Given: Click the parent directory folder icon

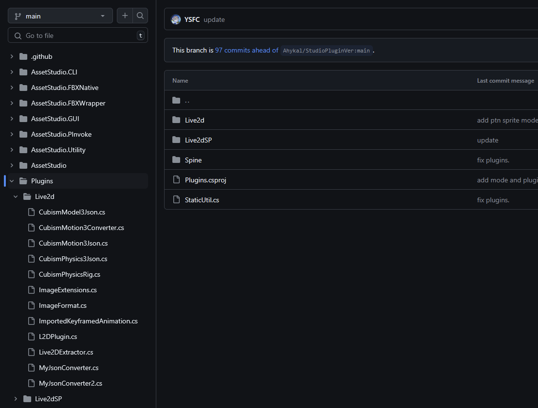Looking at the screenshot, I should pyautogui.click(x=176, y=100).
